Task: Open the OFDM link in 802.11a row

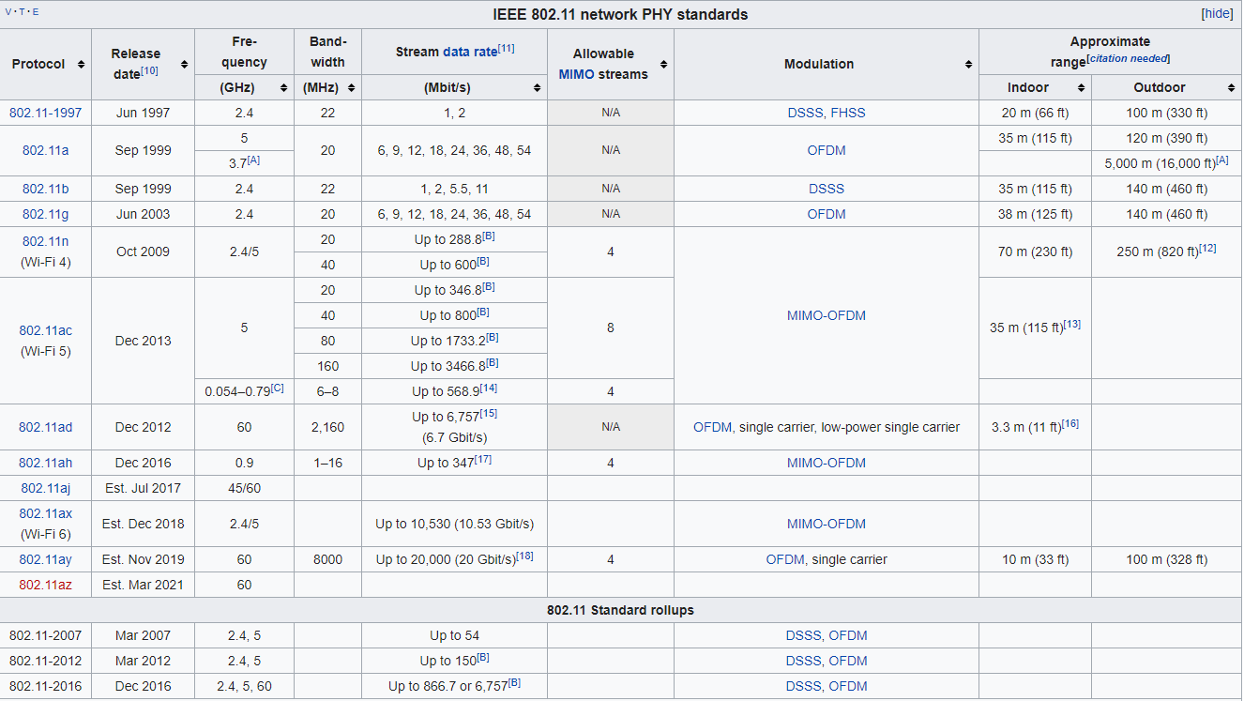Action: pyautogui.click(x=827, y=150)
